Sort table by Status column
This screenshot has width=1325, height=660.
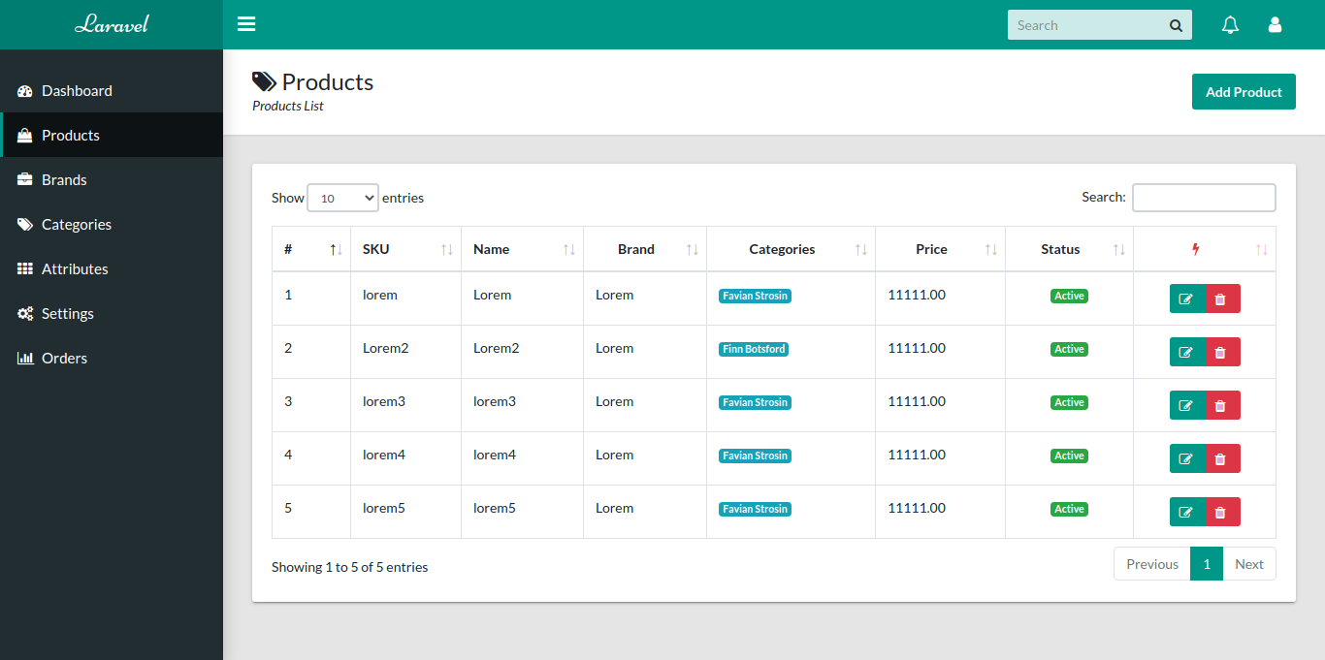[1069, 249]
